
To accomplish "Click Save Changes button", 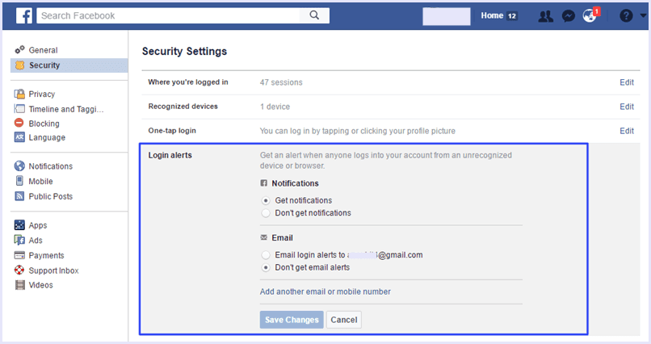I will click(292, 320).
